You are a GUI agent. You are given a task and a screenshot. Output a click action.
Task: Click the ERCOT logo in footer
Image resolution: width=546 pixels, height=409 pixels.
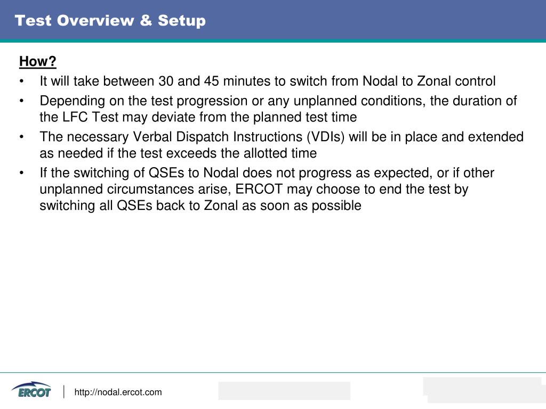(31, 390)
